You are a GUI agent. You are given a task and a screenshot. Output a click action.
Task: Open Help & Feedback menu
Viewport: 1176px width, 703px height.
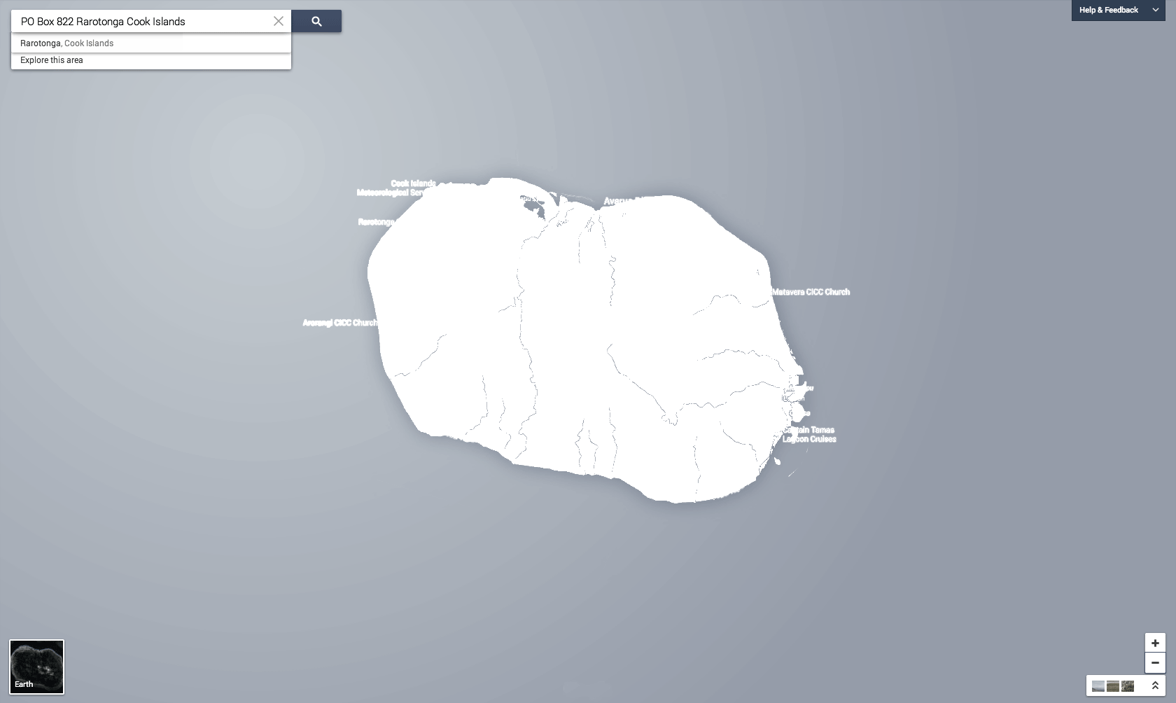coord(1108,10)
